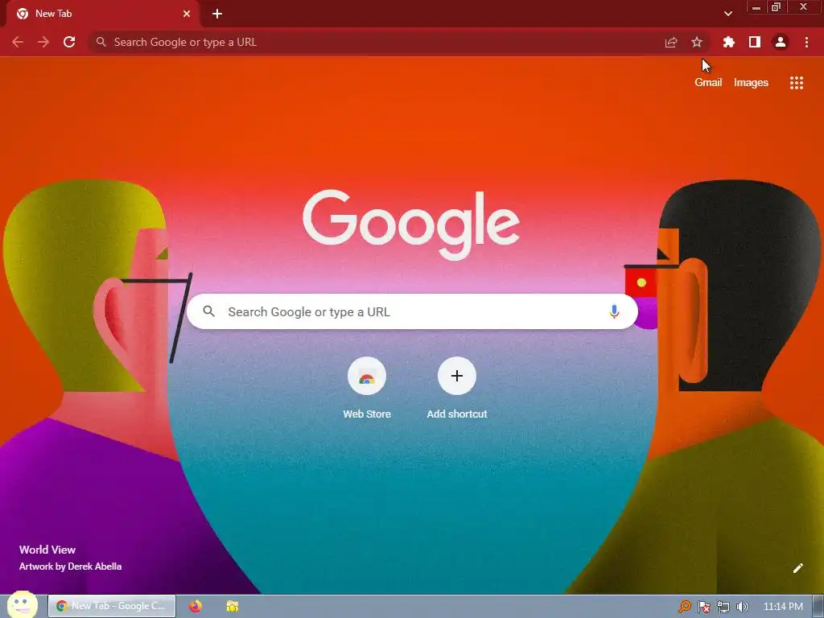Customize this page with pencil icon
This screenshot has width=824, height=618.
tap(797, 568)
